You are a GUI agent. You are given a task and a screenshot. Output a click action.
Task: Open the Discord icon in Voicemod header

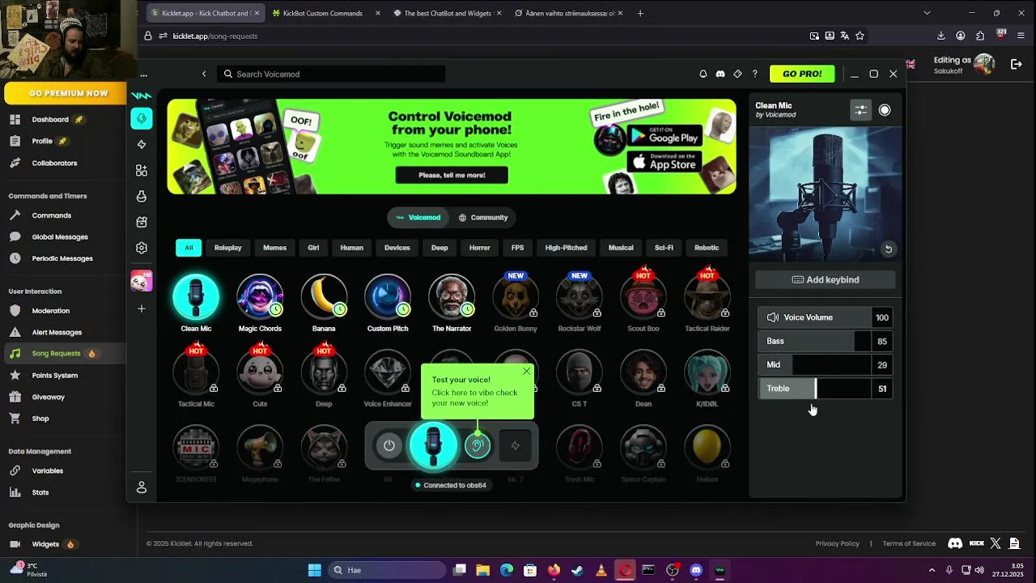(x=720, y=74)
